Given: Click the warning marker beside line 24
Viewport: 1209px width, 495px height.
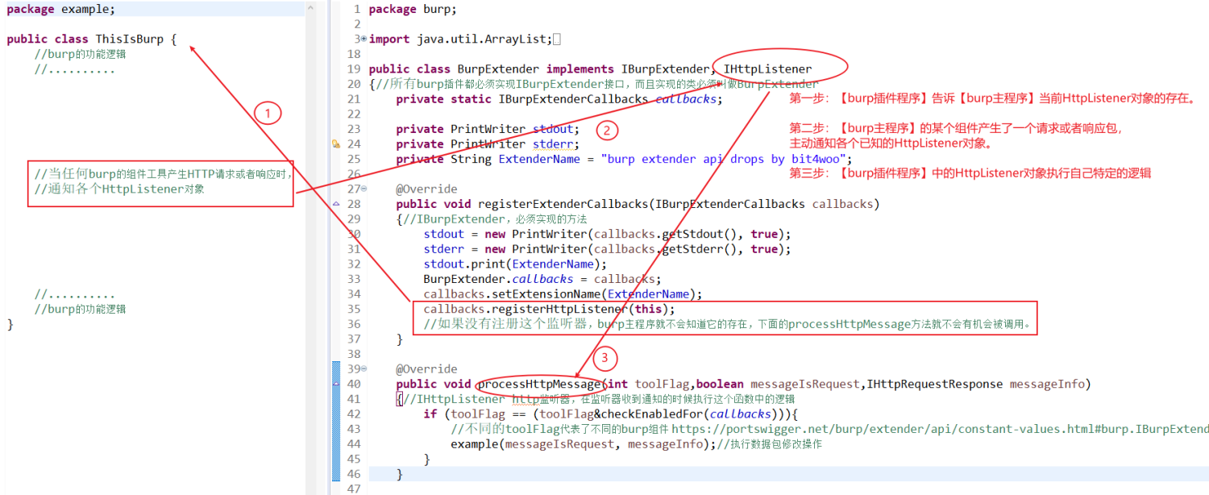Looking at the screenshot, I should click(x=336, y=144).
